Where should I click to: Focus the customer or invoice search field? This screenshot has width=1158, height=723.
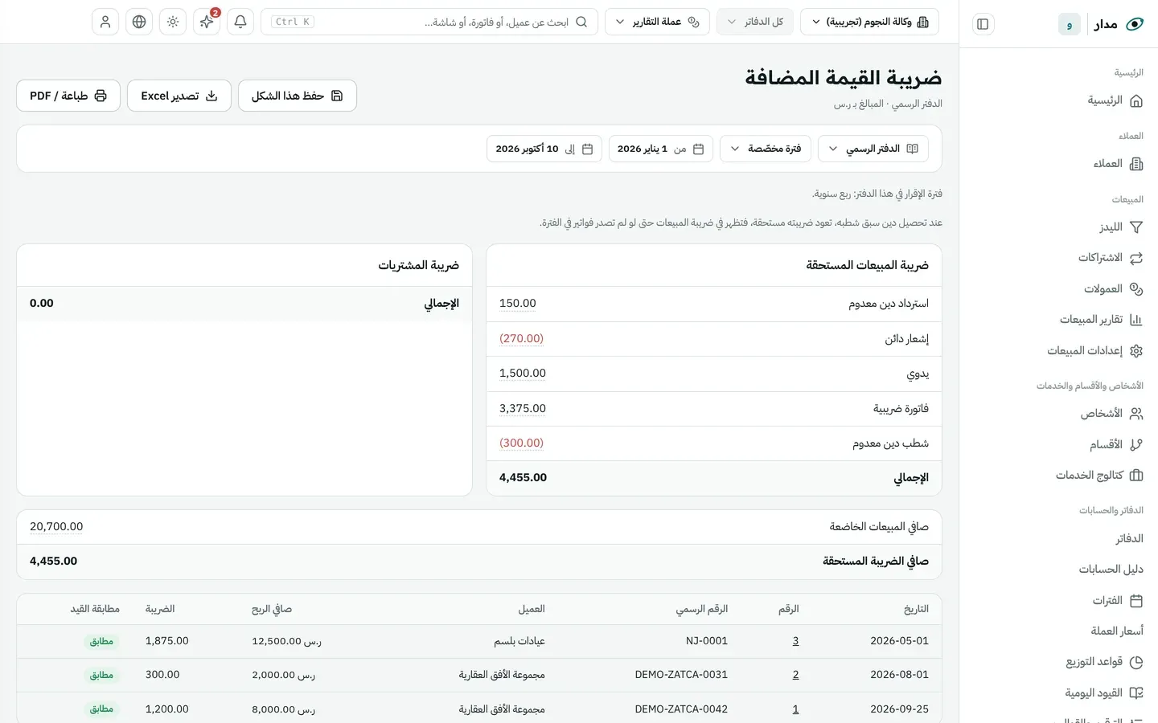click(x=429, y=22)
